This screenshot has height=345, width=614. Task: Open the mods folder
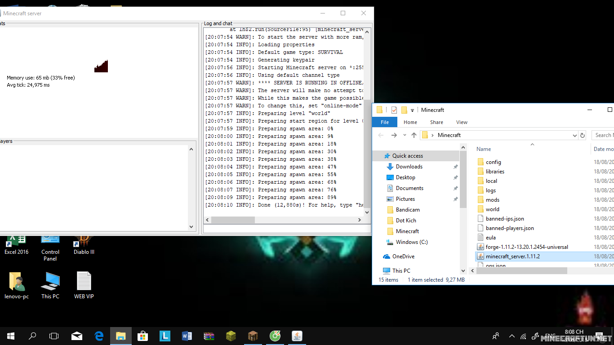click(492, 200)
